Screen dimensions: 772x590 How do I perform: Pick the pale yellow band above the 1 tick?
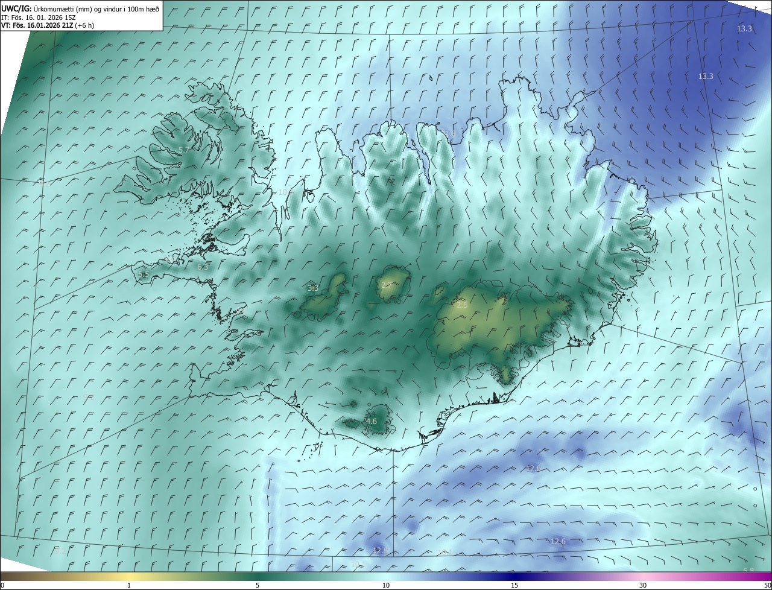click(x=129, y=576)
